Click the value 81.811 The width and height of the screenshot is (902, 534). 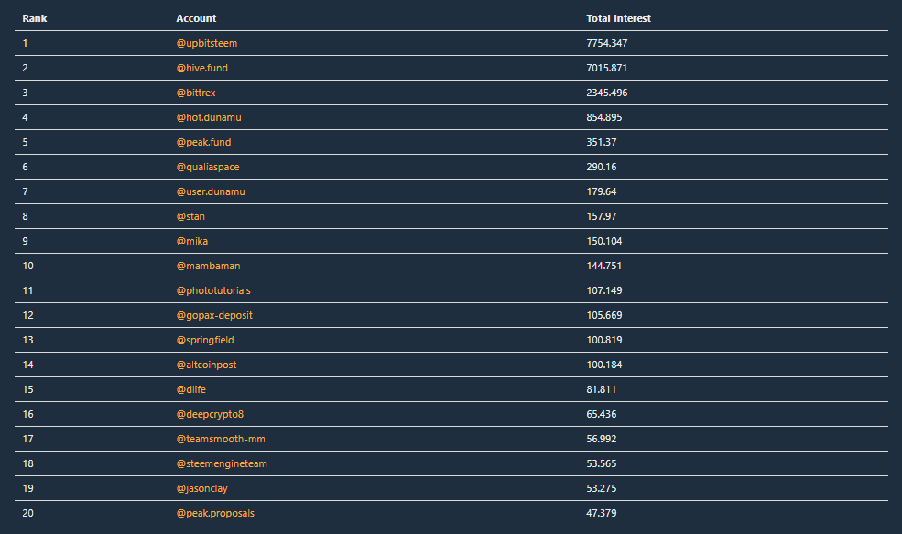(601, 389)
